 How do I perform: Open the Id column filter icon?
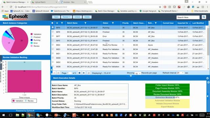pyautogui.click(x=62, y=23)
